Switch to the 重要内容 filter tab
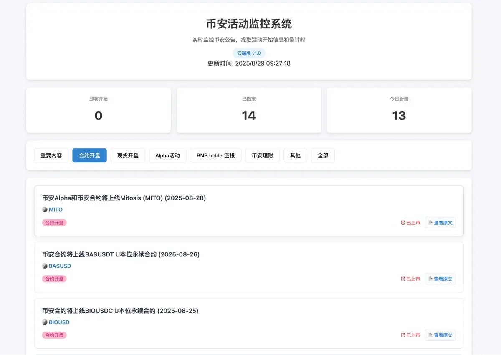Screen dimensions: 501x355 51,155
